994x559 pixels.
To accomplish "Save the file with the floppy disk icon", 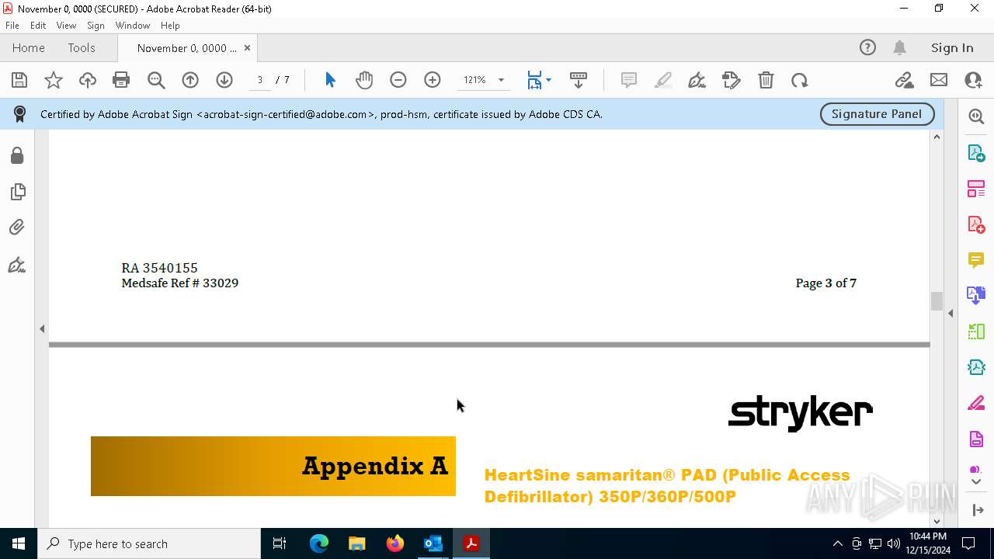I will (x=19, y=80).
